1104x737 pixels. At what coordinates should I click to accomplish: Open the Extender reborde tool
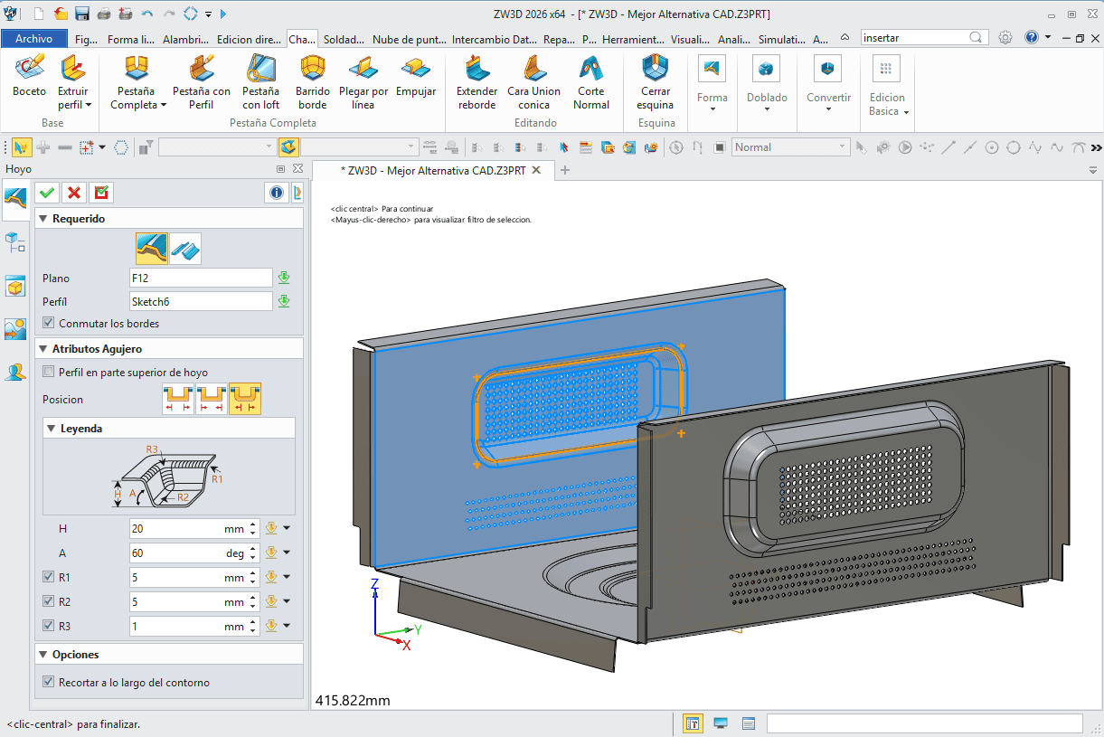coord(477,81)
